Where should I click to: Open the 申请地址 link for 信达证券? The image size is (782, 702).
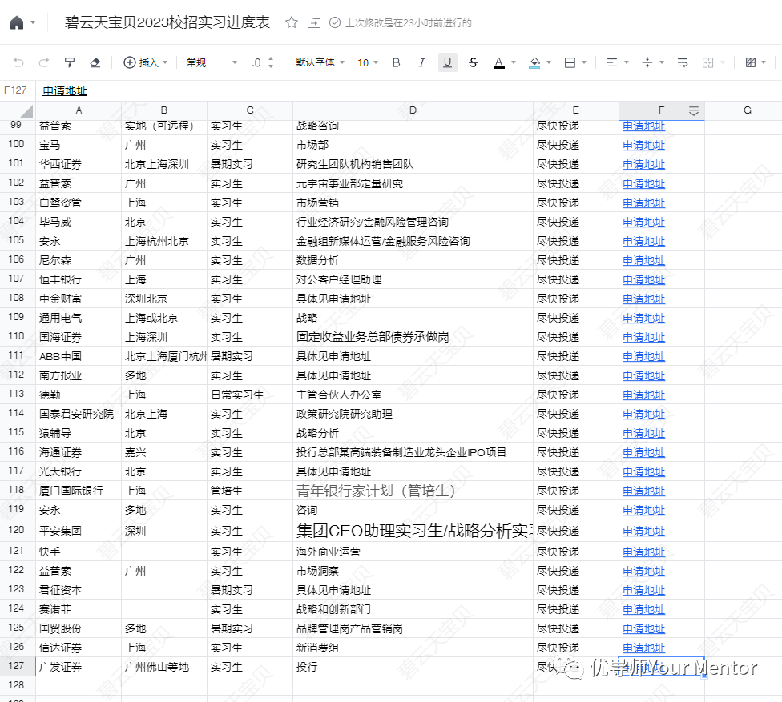click(x=643, y=648)
